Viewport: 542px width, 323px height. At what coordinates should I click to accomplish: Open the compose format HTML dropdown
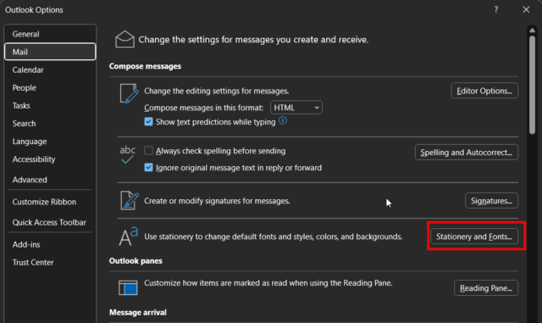click(x=296, y=108)
